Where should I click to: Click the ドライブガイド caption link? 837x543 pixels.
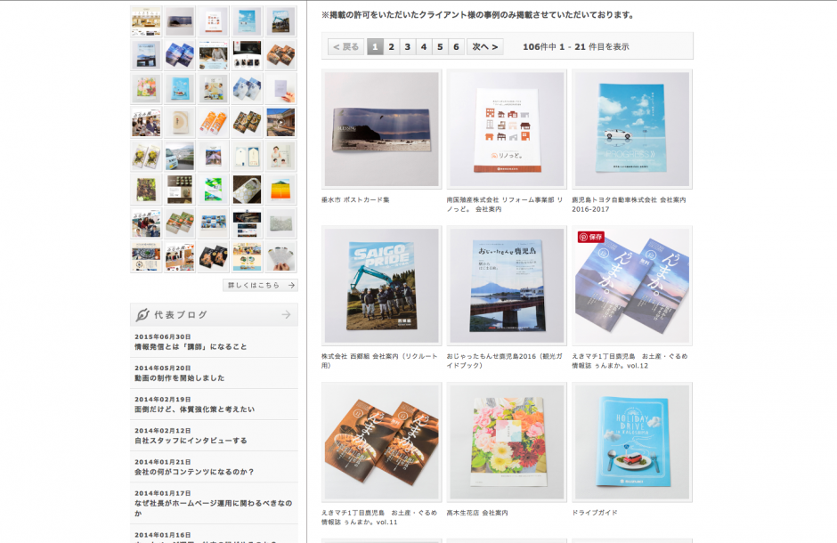coord(594,513)
